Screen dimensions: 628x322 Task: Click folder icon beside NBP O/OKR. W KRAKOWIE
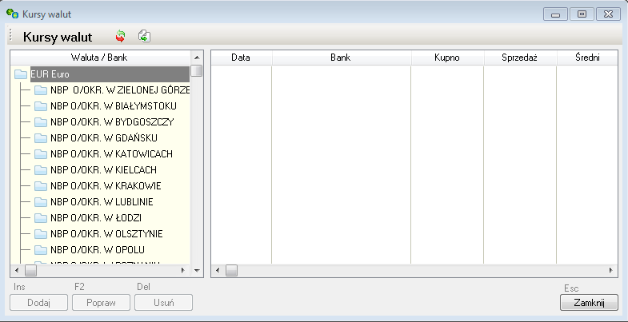(x=41, y=186)
